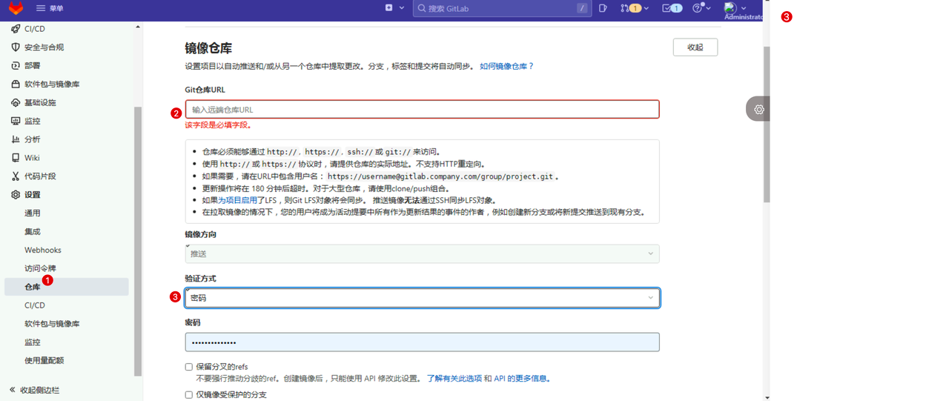
Task: Click the Git仓库URL input field
Action: point(422,110)
